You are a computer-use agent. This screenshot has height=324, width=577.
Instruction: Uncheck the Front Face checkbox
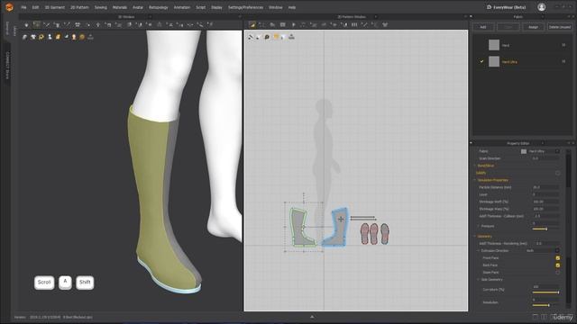tap(558, 258)
